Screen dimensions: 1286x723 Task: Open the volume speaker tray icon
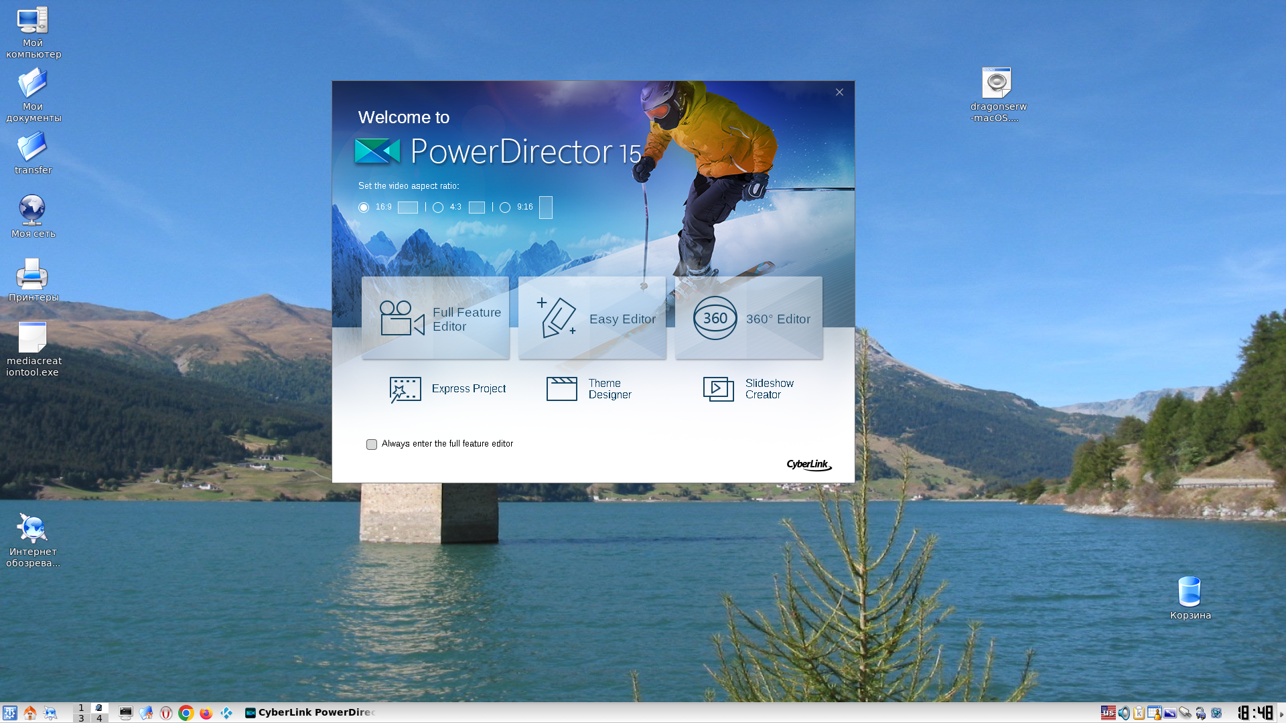[x=1124, y=713]
